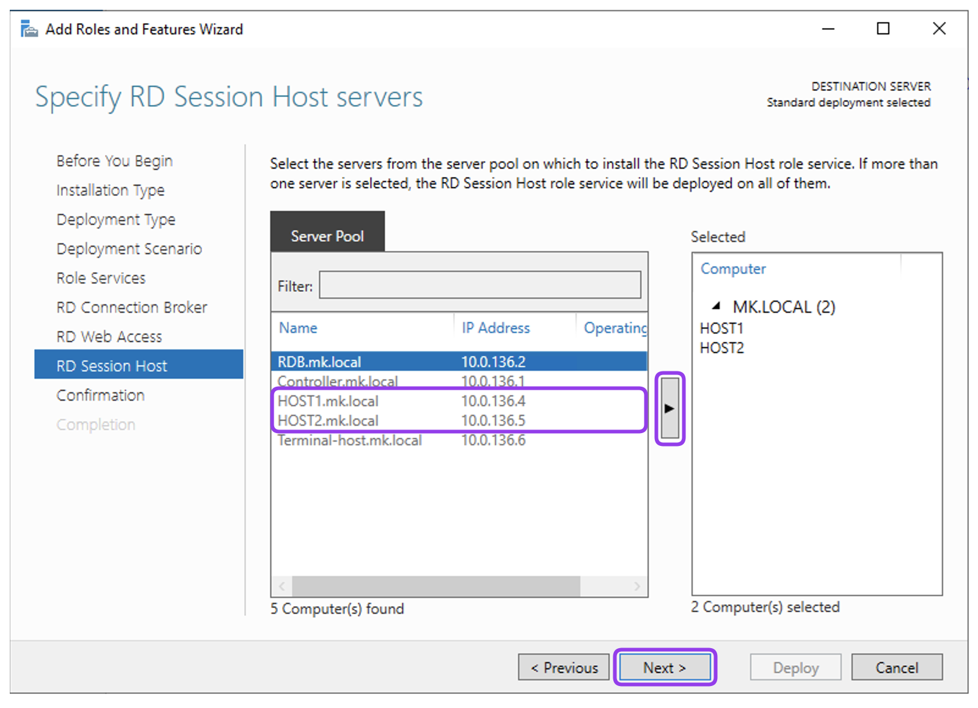Go to the RD Web Access step
Screen dimensions: 978x708
[109, 337]
